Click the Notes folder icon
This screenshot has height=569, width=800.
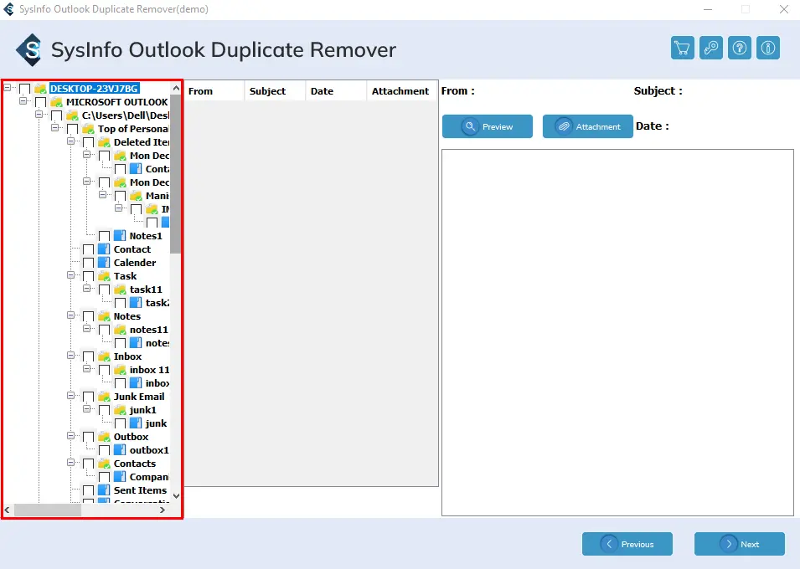click(104, 316)
